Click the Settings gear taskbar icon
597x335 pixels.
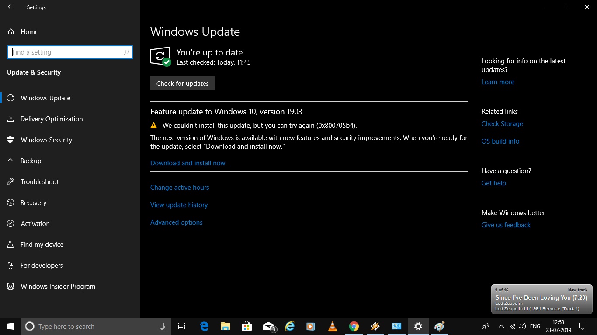(x=418, y=326)
